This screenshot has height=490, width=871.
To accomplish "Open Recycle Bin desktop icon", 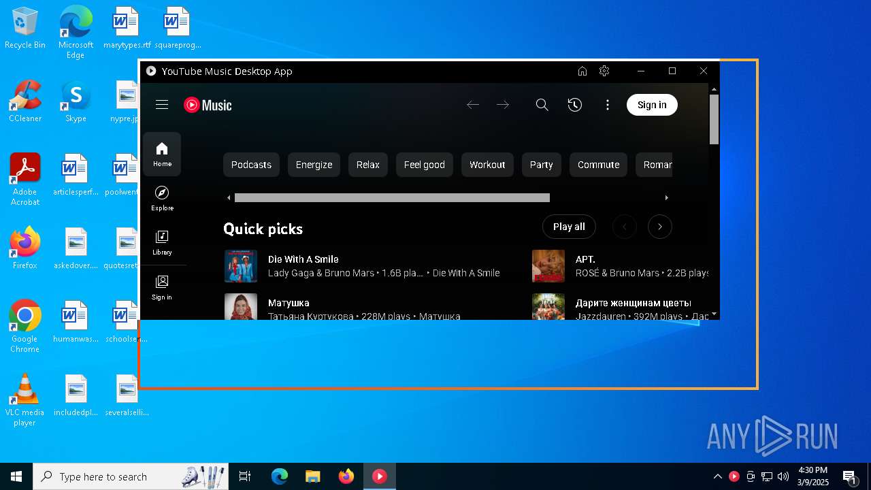I will click(x=25, y=29).
